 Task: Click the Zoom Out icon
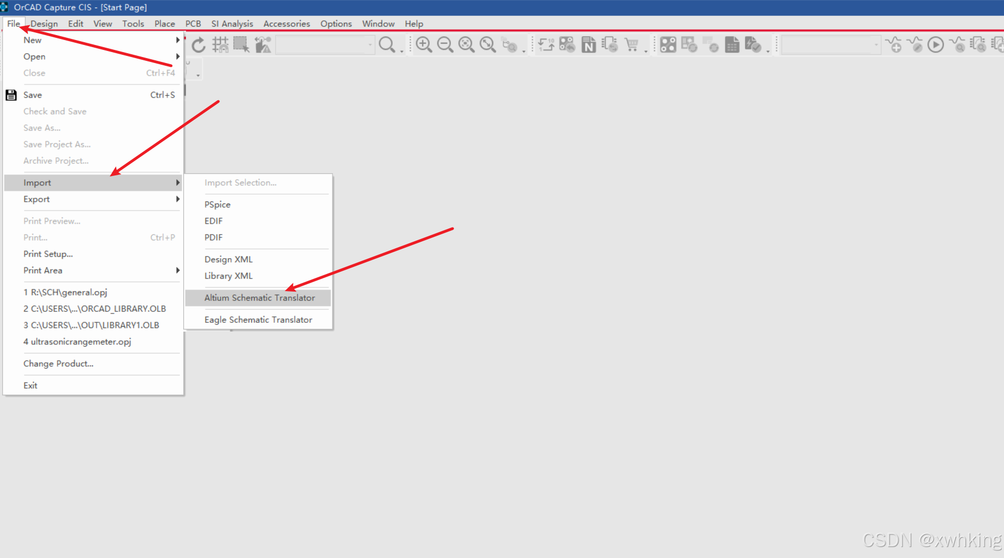(445, 44)
